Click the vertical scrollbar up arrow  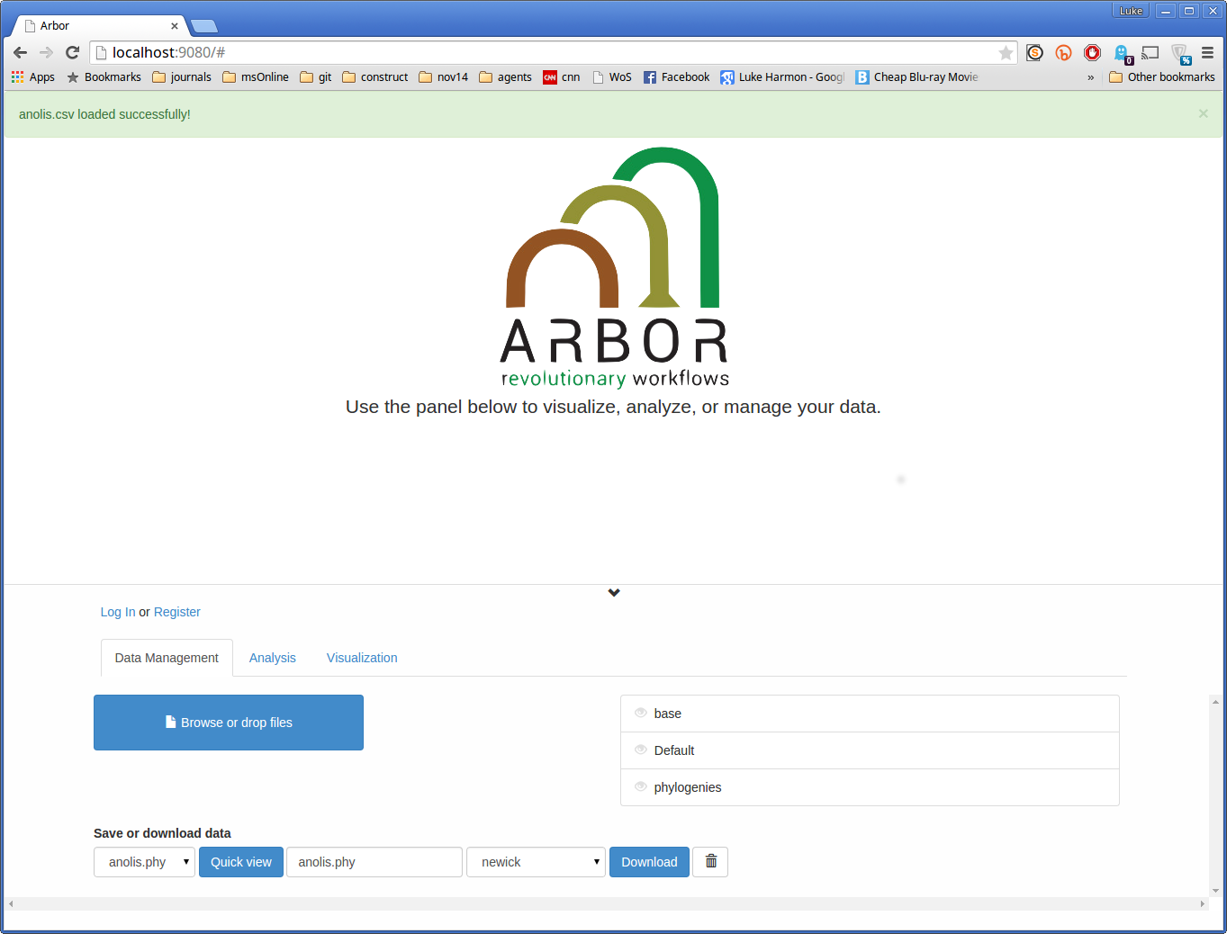[x=1215, y=702]
